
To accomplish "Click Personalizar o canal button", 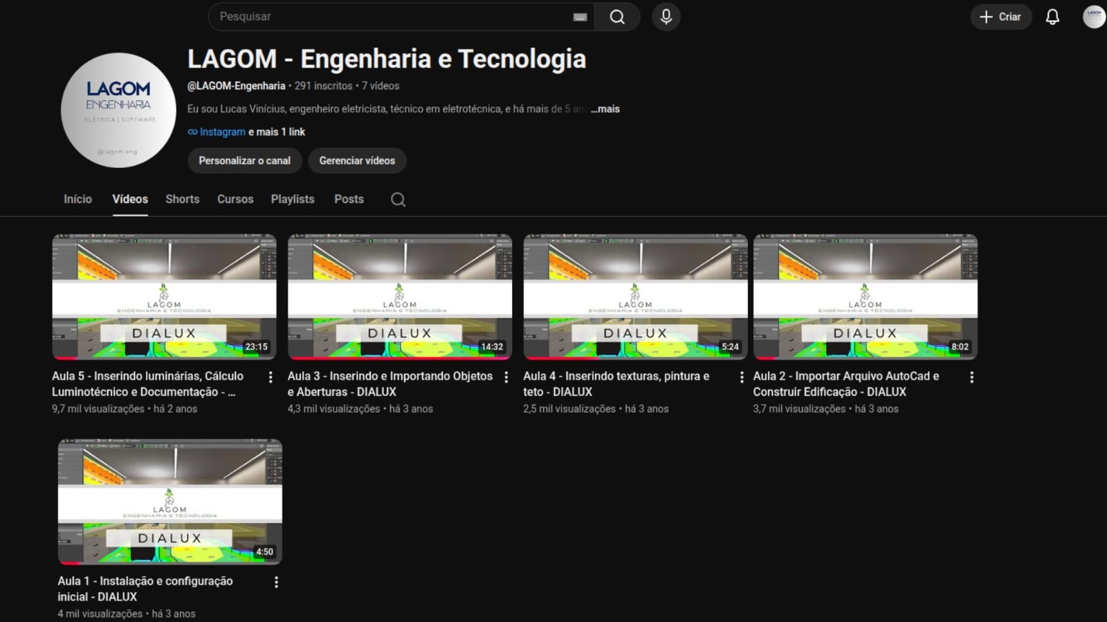I will [245, 160].
